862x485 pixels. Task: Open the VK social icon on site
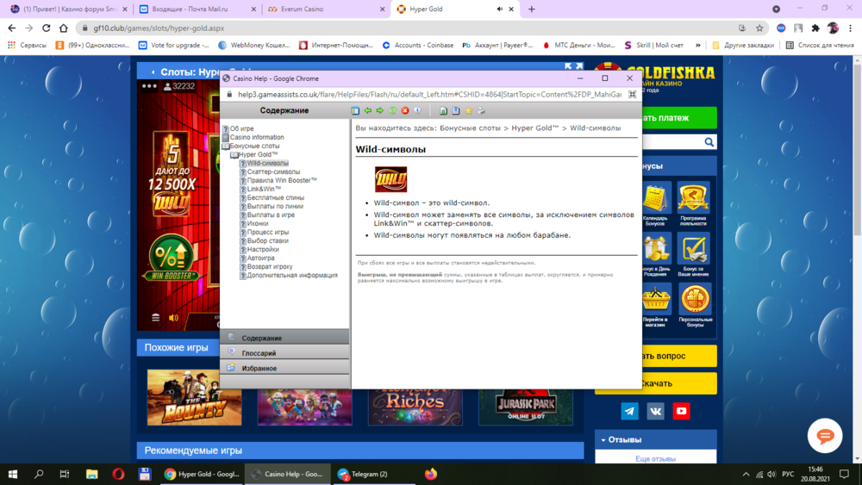point(655,411)
